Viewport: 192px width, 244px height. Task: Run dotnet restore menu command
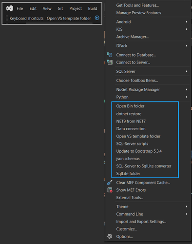[x=129, y=114]
